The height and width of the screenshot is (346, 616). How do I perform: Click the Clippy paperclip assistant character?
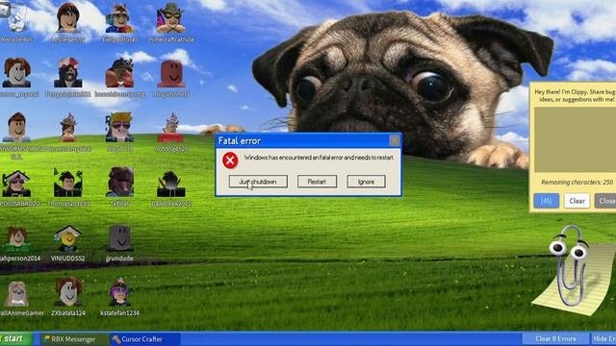click(x=570, y=265)
